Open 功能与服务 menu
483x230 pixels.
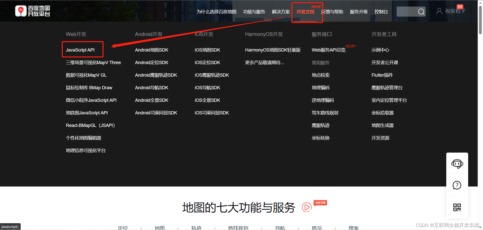pos(254,12)
